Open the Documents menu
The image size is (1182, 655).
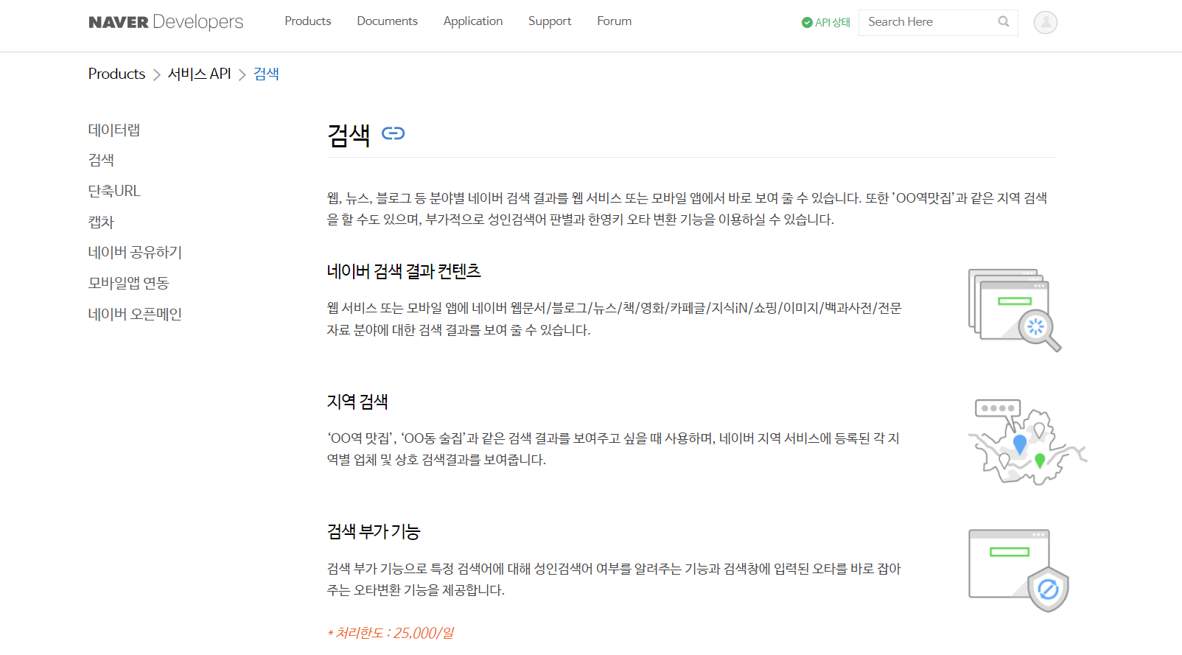(387, 21)
